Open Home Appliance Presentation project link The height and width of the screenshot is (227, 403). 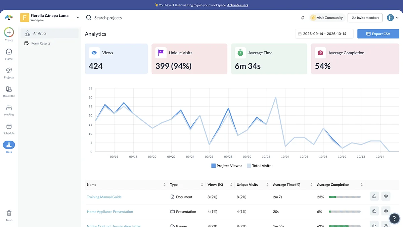pos(110,212)
